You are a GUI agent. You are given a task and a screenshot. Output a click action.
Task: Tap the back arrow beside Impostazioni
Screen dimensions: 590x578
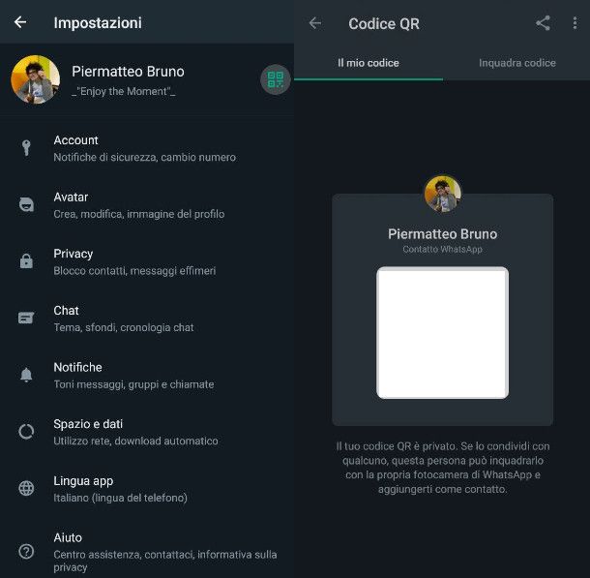pos(20,22)
